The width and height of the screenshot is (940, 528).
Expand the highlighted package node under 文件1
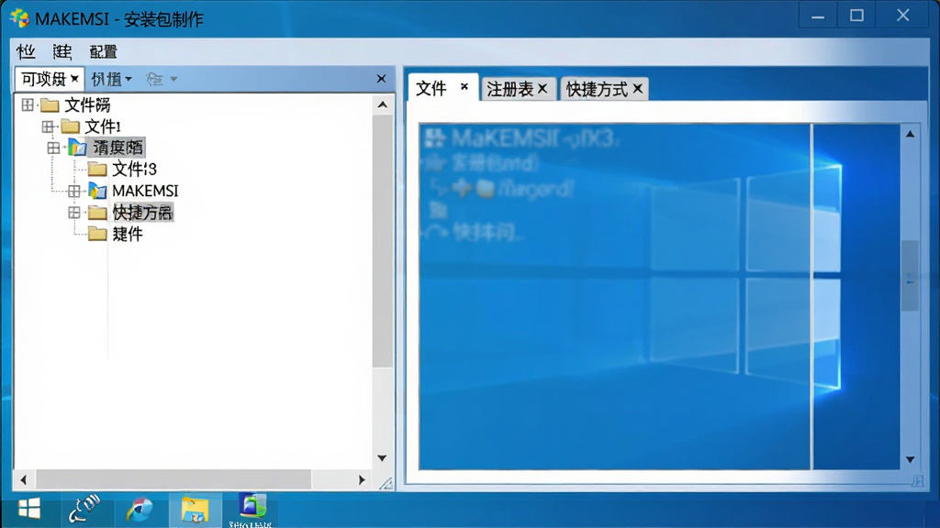click(x=53, y=148)
